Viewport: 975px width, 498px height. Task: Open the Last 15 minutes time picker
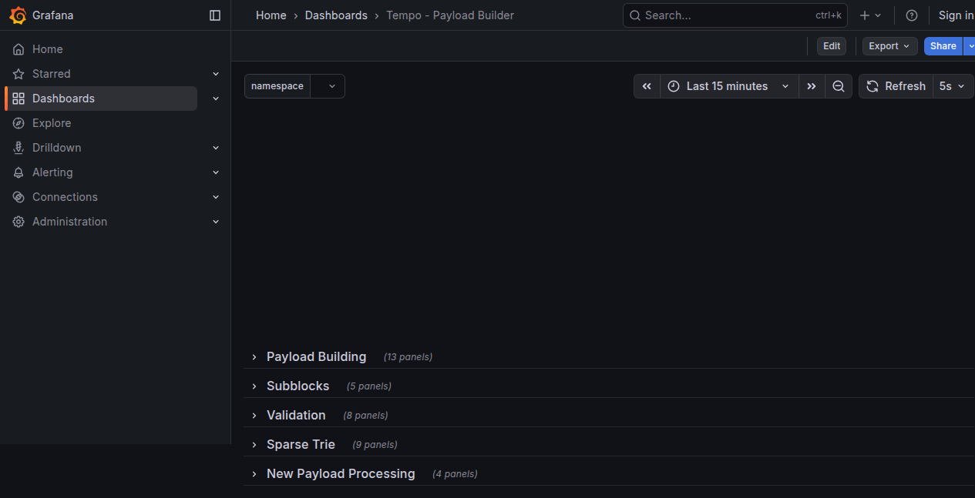[729, 86]
